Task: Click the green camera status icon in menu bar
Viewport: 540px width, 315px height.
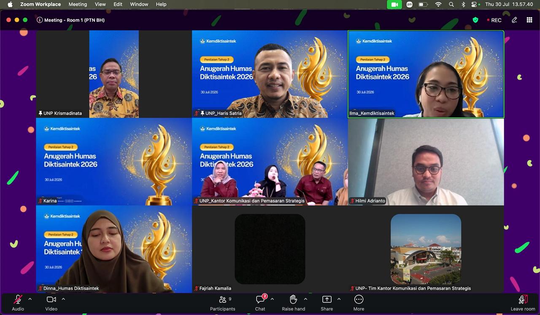Action: tap(394, 4)
